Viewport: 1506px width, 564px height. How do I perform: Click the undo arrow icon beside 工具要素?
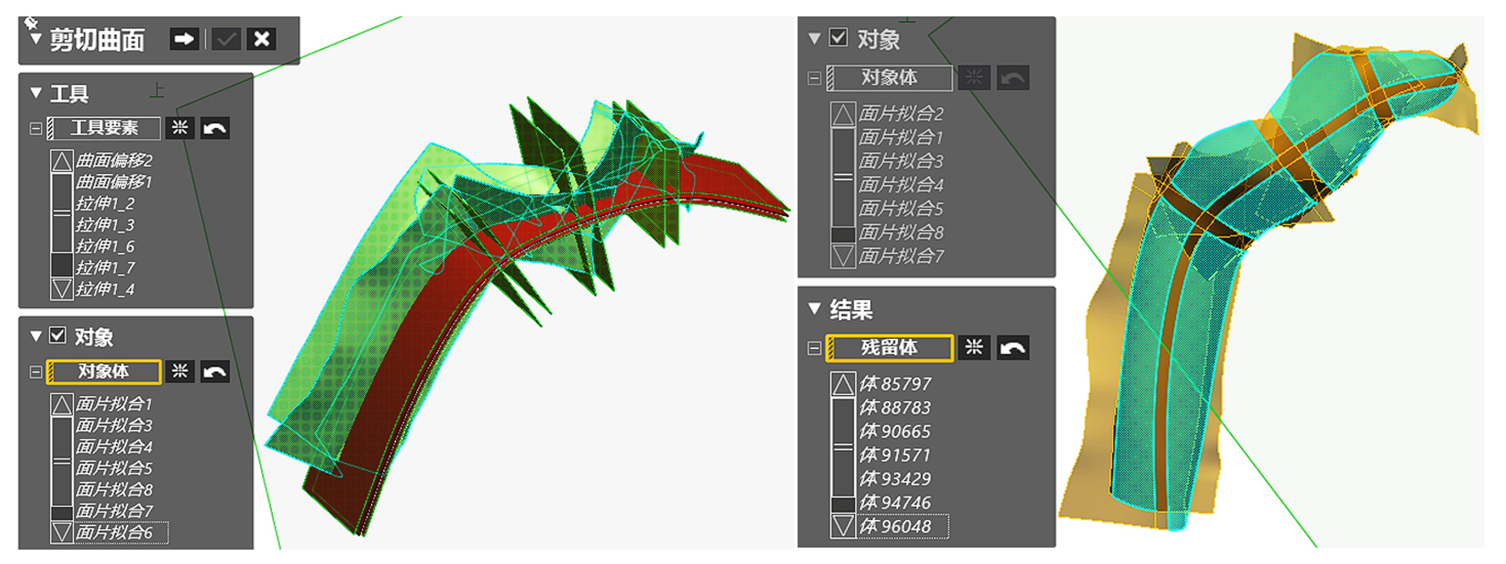click(214, 128)
